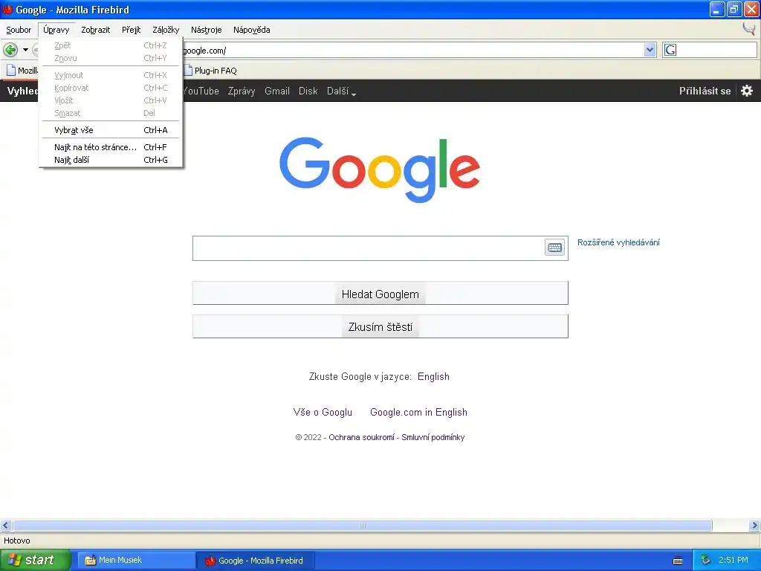Open Ochrana soukromí link
Screen dimensions: 761x571
click(362, 437)
